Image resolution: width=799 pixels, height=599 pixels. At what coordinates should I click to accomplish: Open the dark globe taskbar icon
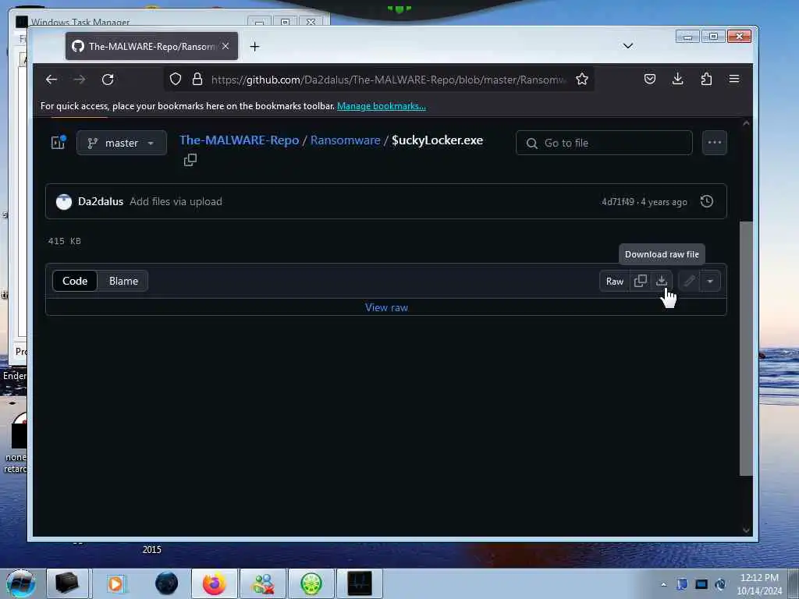tap(166, 583)
